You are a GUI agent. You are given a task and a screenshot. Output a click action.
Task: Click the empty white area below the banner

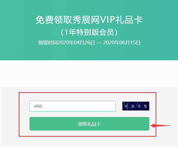coord(89,74)
